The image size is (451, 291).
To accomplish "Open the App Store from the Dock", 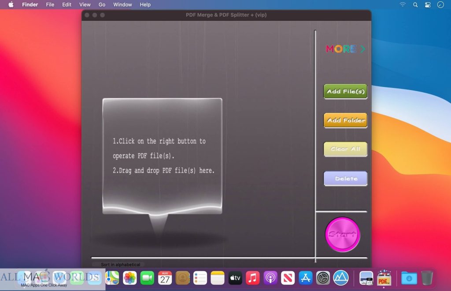I will click(306, 278).
